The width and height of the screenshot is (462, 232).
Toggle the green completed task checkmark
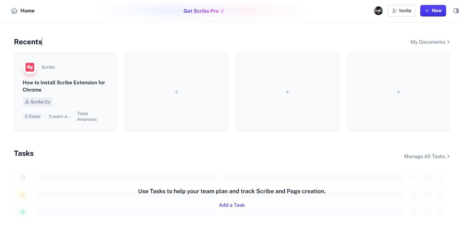[x=23, y=212]
